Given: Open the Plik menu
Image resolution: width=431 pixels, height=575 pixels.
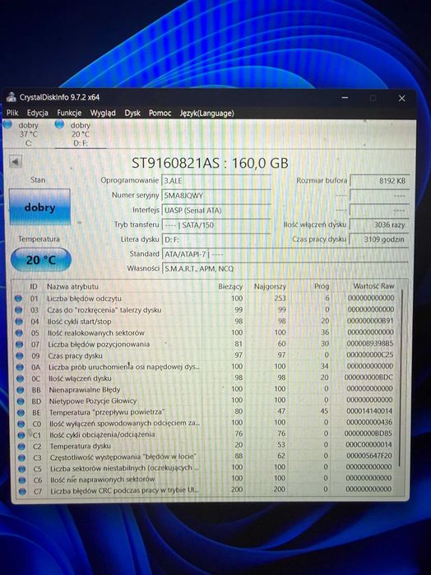Looking at the screenshot, I should [12, 113].
